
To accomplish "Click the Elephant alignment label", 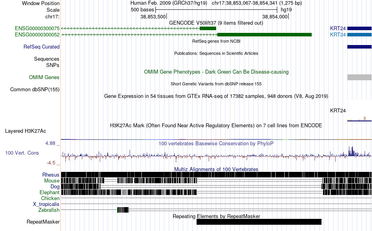I will click(50, 192).
